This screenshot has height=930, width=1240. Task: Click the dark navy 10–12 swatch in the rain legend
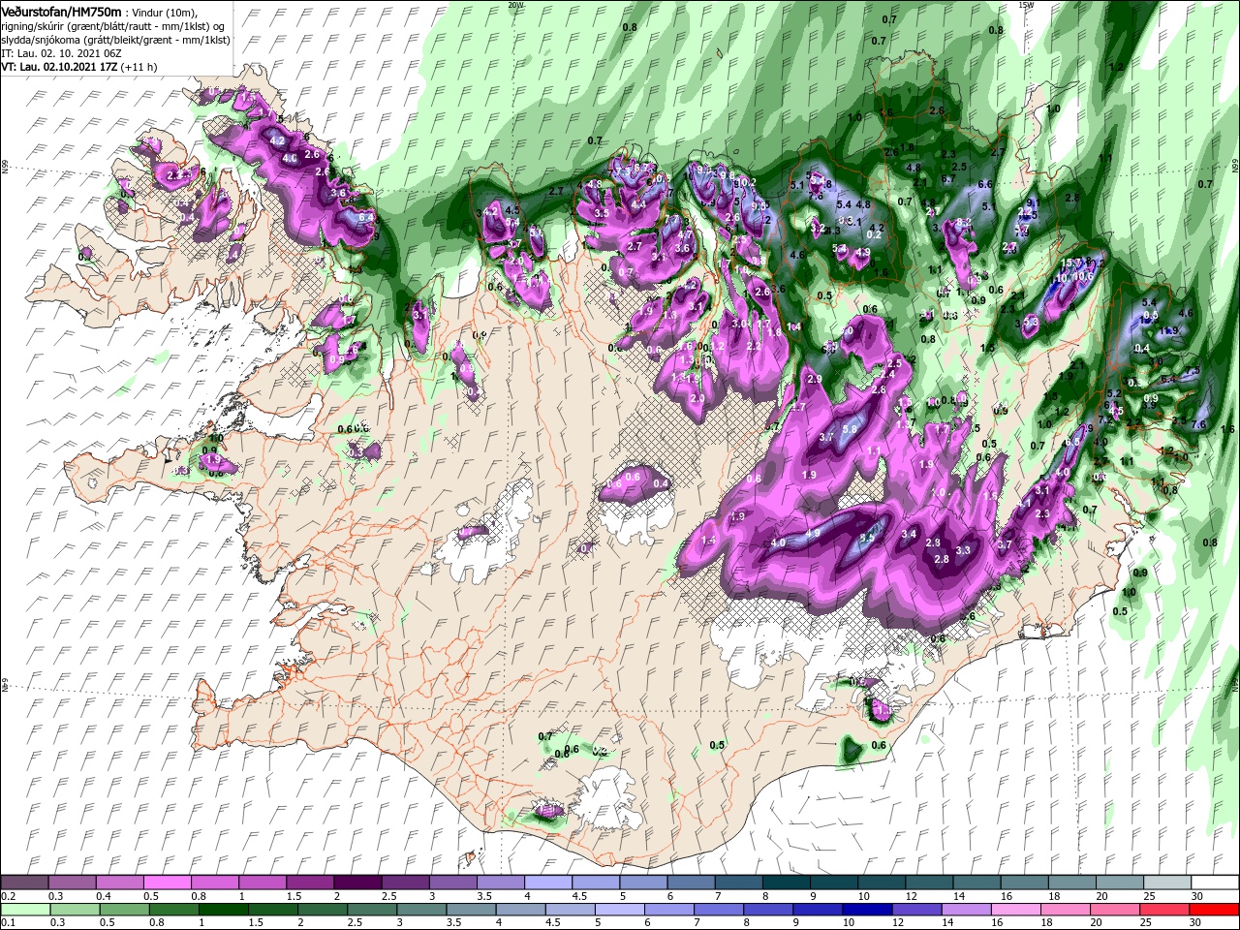pos(865,911)
